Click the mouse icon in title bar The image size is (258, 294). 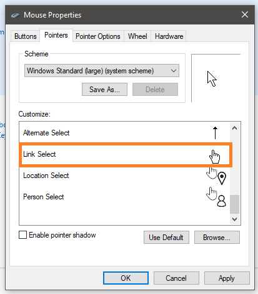pyautogui.click(x=15, y=15)
